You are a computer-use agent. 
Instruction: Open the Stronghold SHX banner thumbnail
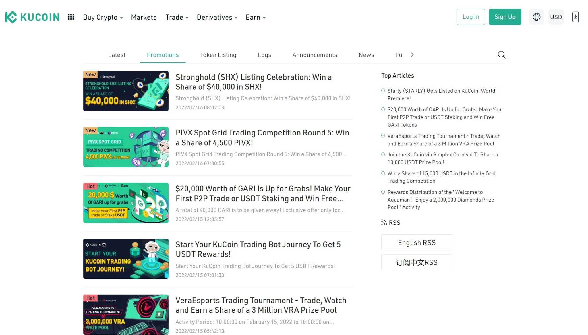tap(126, 91)
